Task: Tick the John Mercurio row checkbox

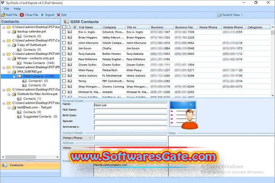Action: point(64,43)
